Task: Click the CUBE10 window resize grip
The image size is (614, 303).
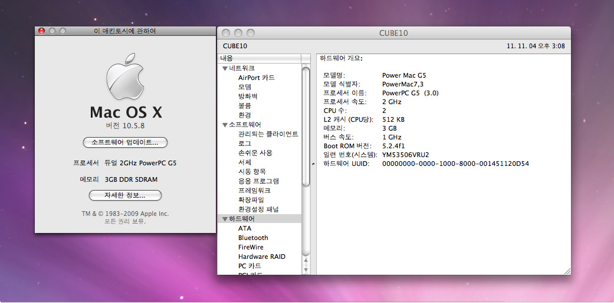Action: click(567, 271)
